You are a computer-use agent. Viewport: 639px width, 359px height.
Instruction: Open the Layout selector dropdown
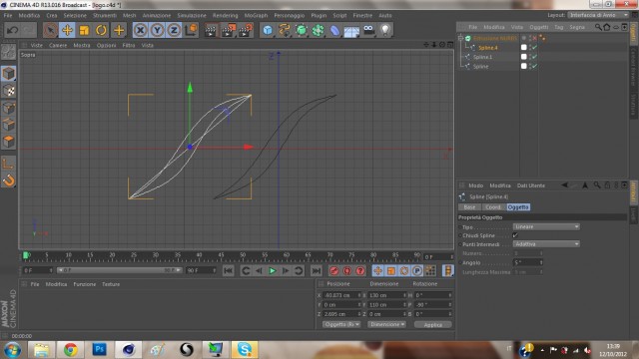[598, 15]
